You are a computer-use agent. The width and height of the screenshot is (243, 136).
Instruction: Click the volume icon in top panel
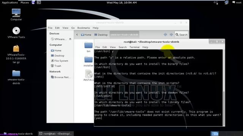pos(216,3)
